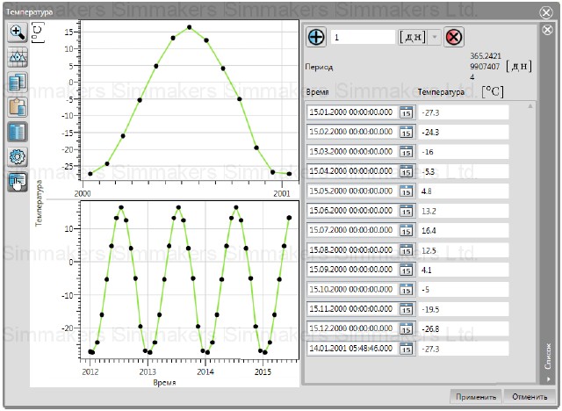This screenshot has width=562, height=411.
Task: Click the date field 15.01.2000 00:00:00.000
Action: (353, 112)
